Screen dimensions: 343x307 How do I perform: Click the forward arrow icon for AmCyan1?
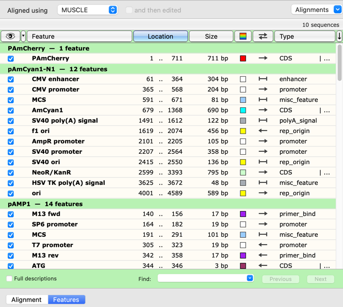tap(263, 110)
